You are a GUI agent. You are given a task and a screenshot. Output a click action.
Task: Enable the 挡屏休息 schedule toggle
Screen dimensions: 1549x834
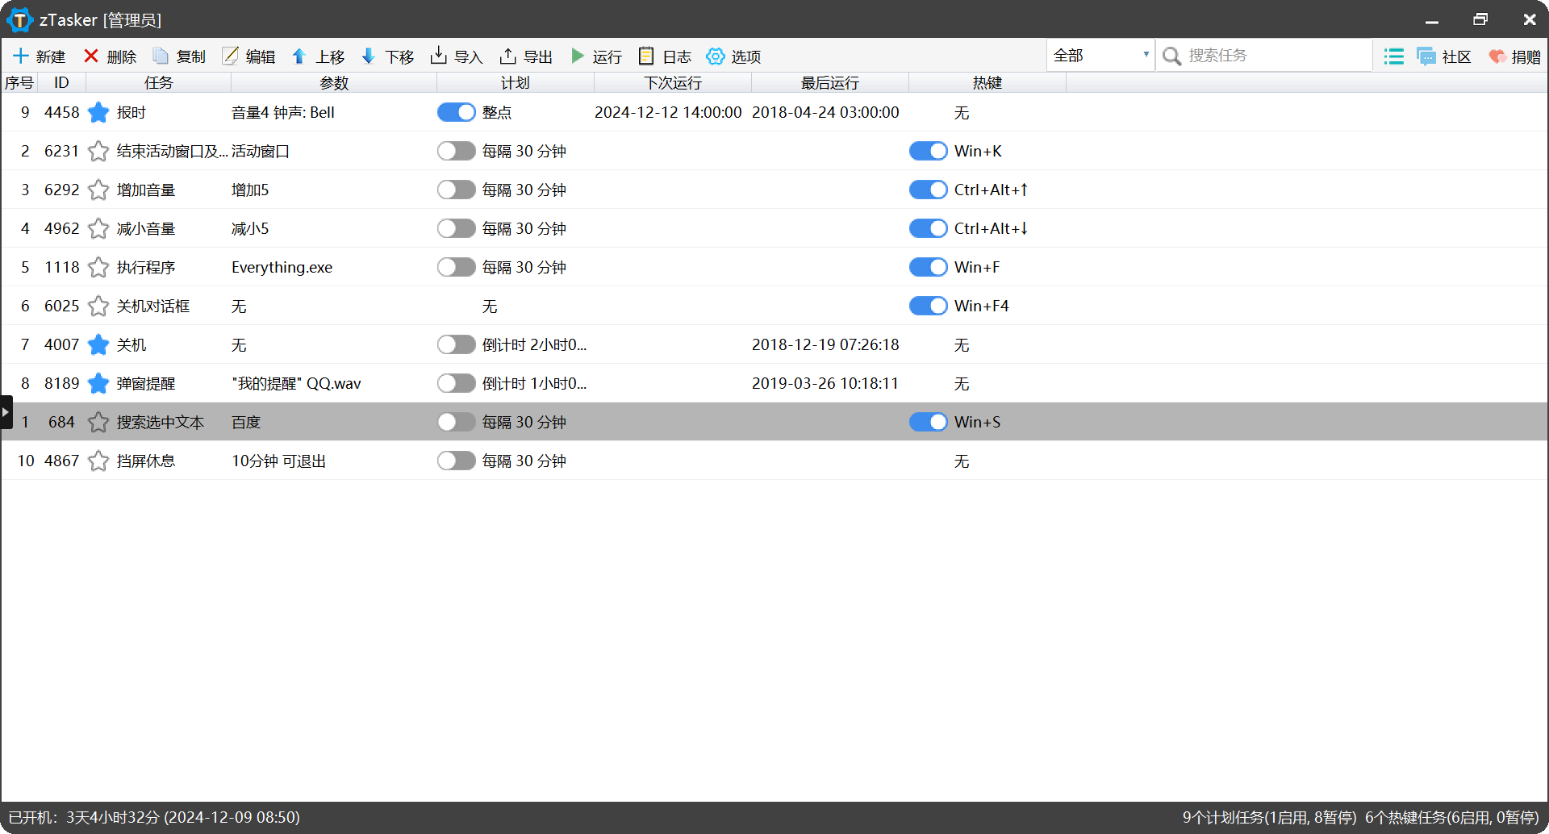[456, 461]
